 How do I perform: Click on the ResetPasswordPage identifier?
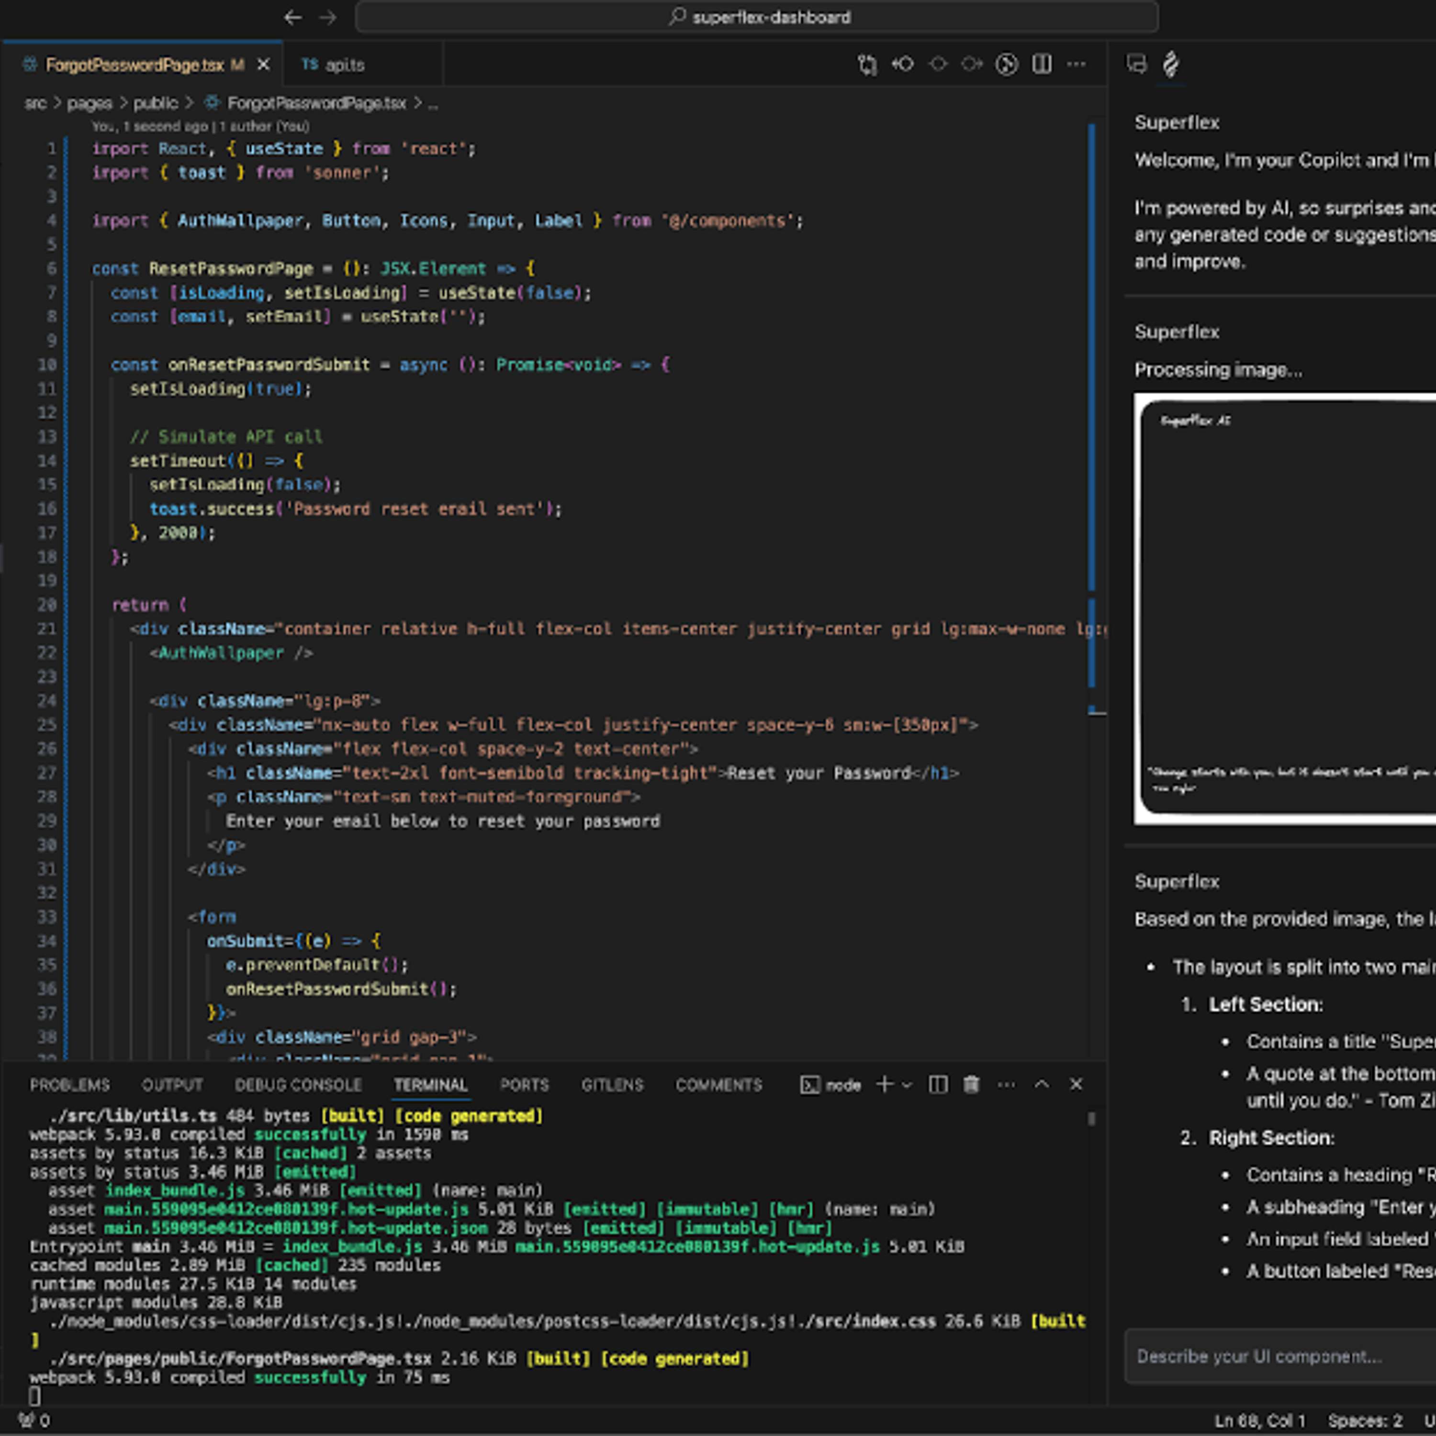pos(230,269)
